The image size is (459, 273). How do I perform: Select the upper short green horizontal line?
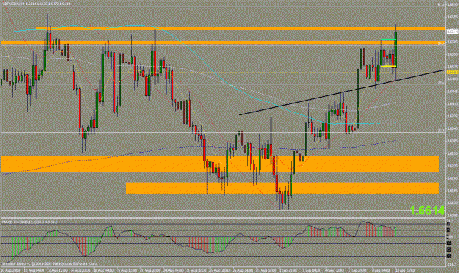tap(388, 39)
